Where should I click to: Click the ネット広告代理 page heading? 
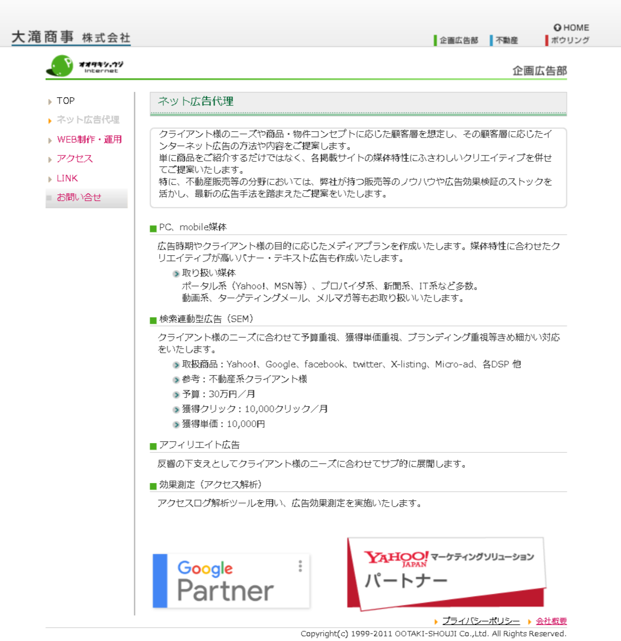pyautogui.click(x=195, y=101)
